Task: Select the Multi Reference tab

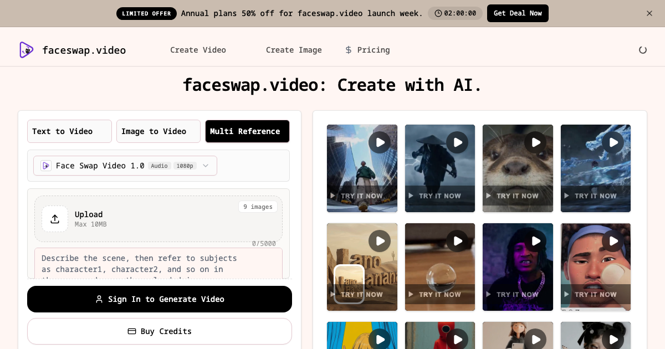Action: coord(247,131)
